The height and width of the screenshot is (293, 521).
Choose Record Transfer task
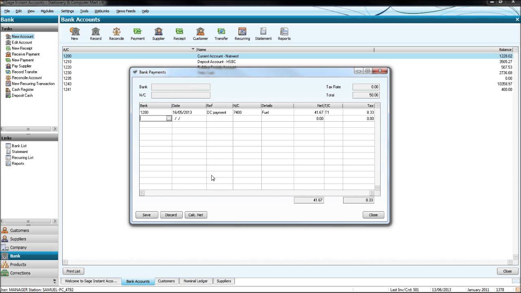point(24,72)
